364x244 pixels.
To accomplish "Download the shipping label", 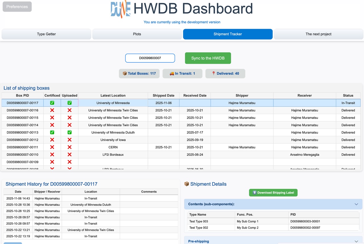I will 273,193.
